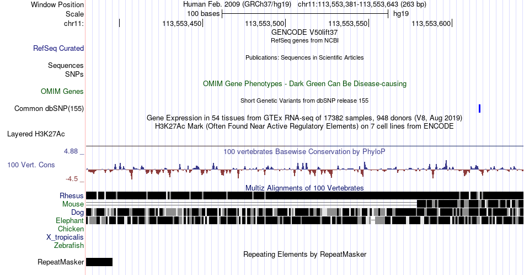The image size is (524, 275).
Task: Click the GENCODE V50lift37 track title
Action: pos(304,32)
